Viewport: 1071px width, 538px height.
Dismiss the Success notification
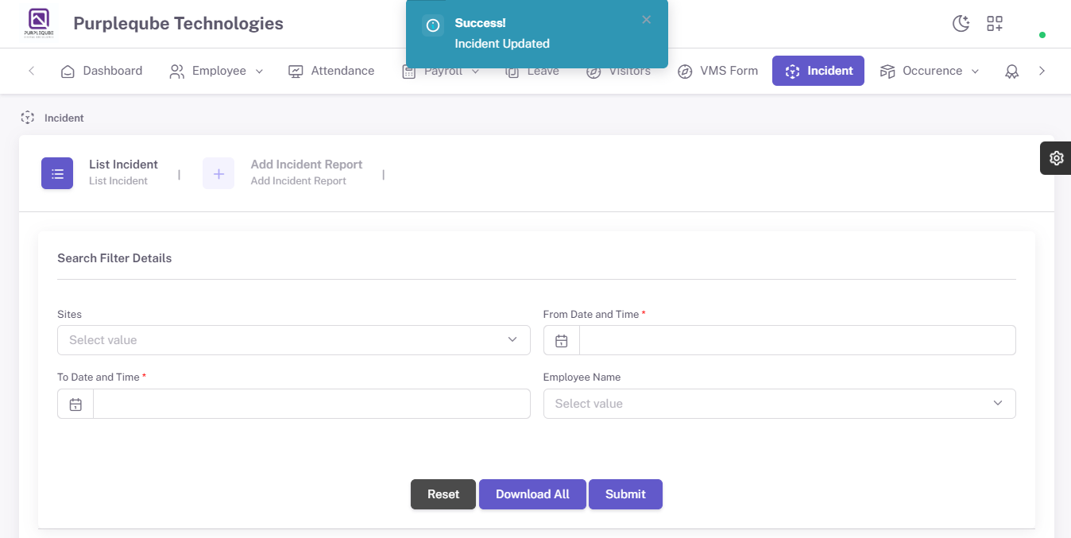click(647, 20)
